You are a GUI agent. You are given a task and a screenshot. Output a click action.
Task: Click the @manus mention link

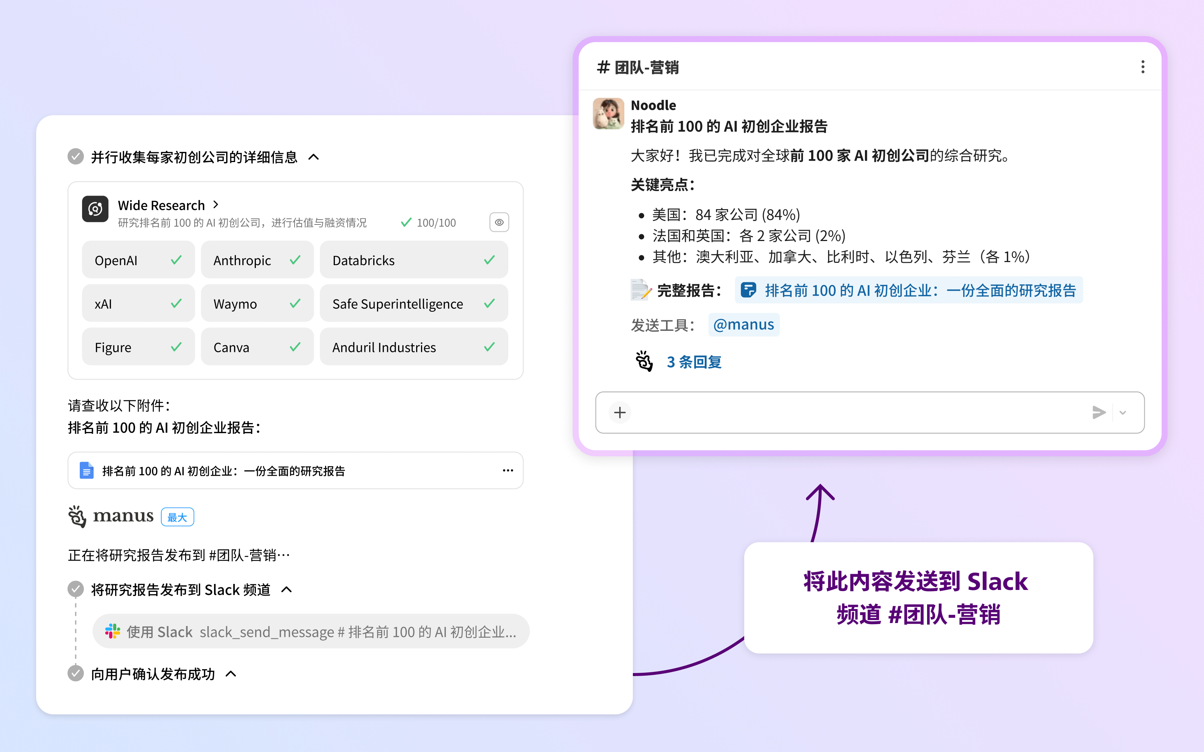click(x=743, y=325)
